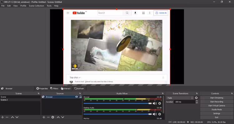This screenshot has height=124, width=234.
Task: Open the Scene Collection menu
Action: tap(37, 6)
